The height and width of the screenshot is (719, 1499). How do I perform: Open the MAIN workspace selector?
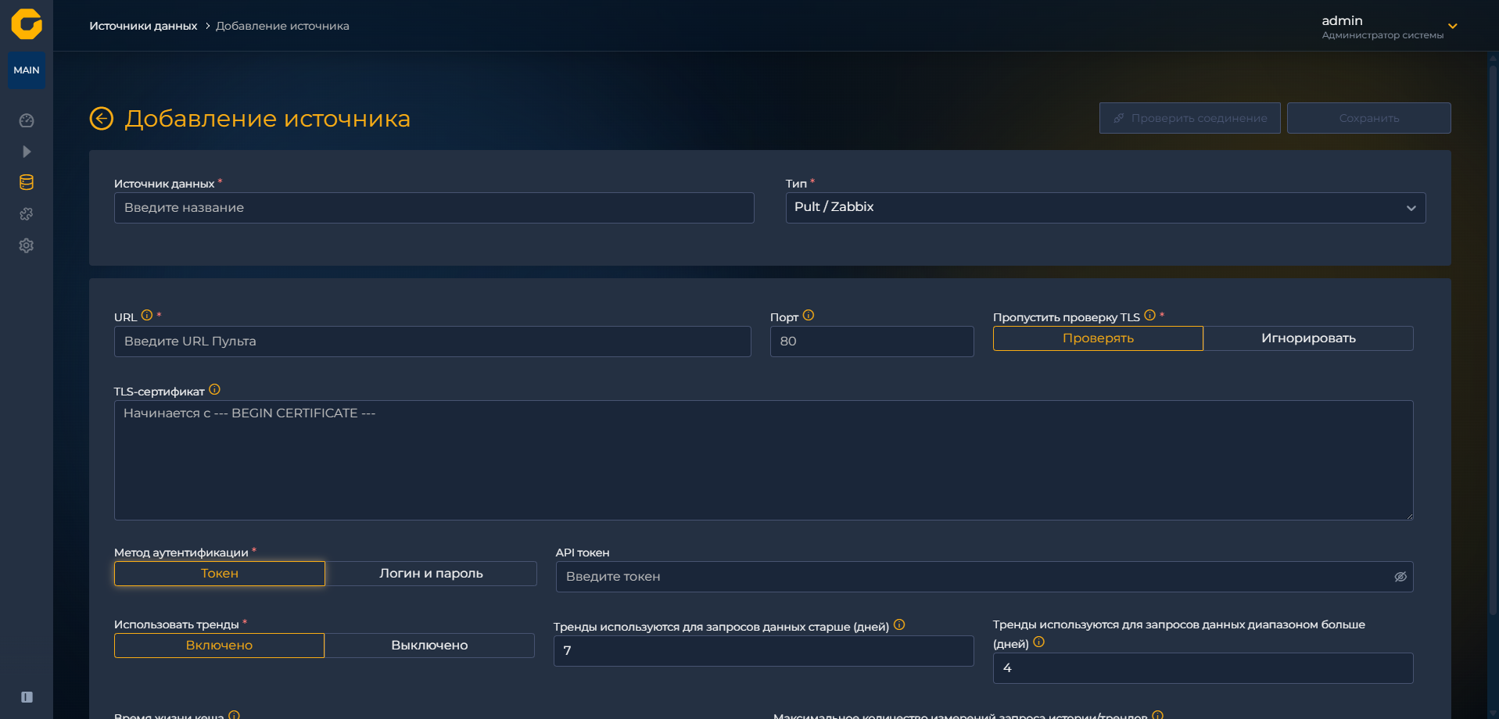[27, 70]
